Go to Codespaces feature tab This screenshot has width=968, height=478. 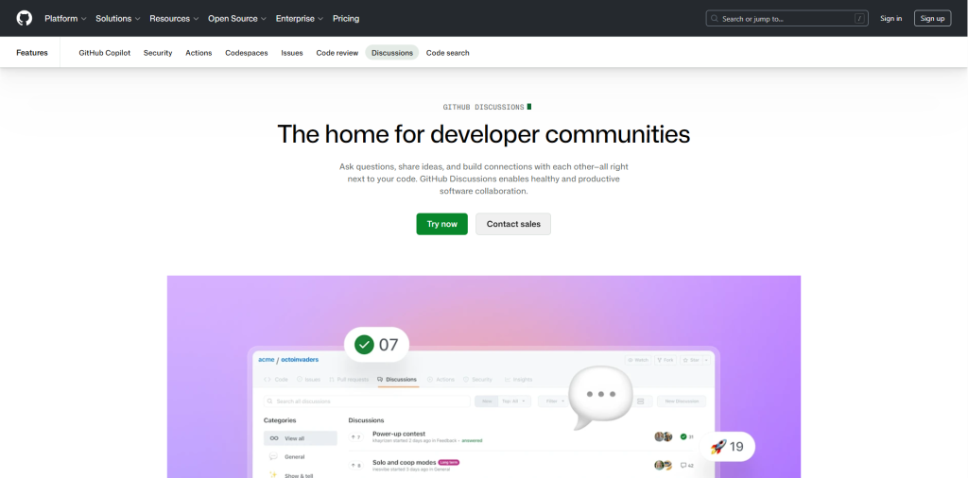(247, 53)
